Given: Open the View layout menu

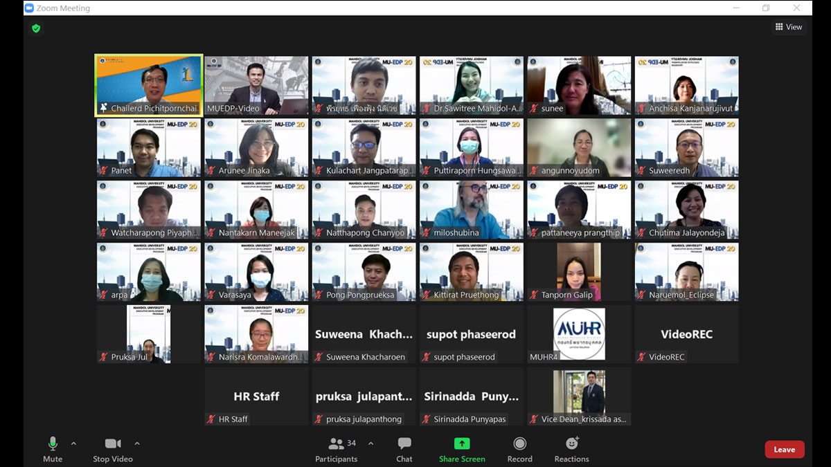Looking at the screenshot, I should [788, 27].
